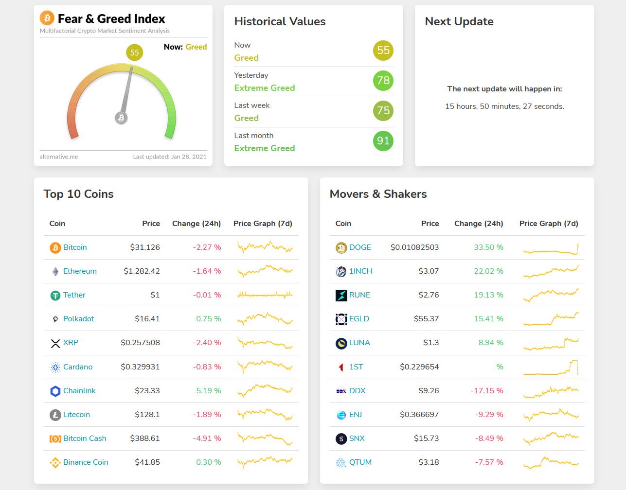Click the countdown text 15 hours, 50 minutes
Viewport: 626px width, 490px height.
click(505, 106)
